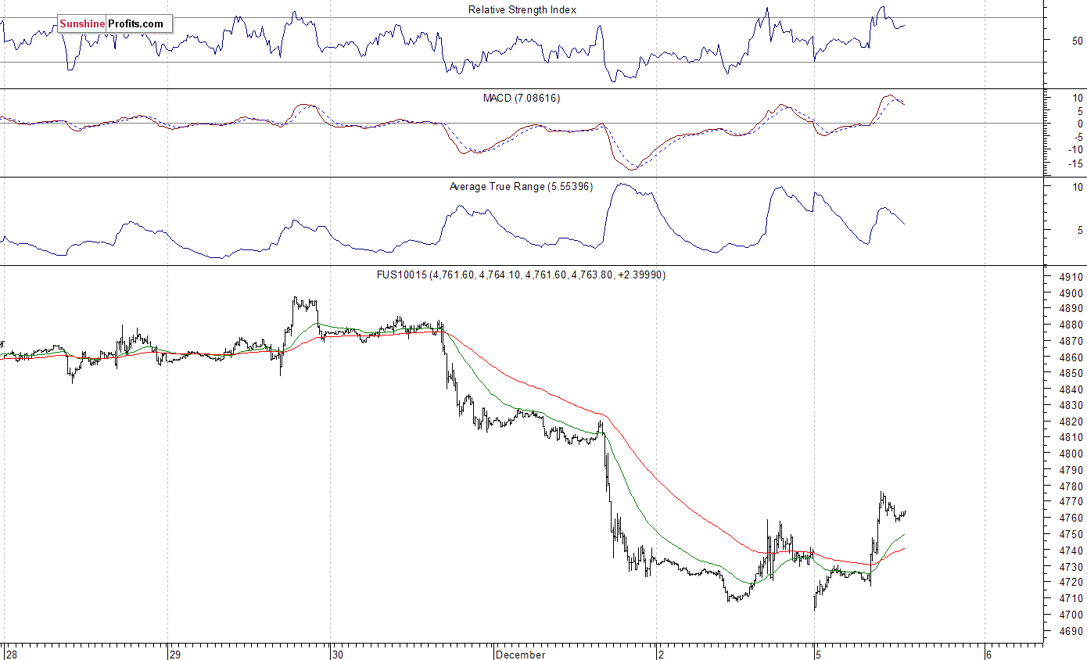Click the December date label
The image size is (1087, 660).
pyautogui.click(x=520, y=655)
